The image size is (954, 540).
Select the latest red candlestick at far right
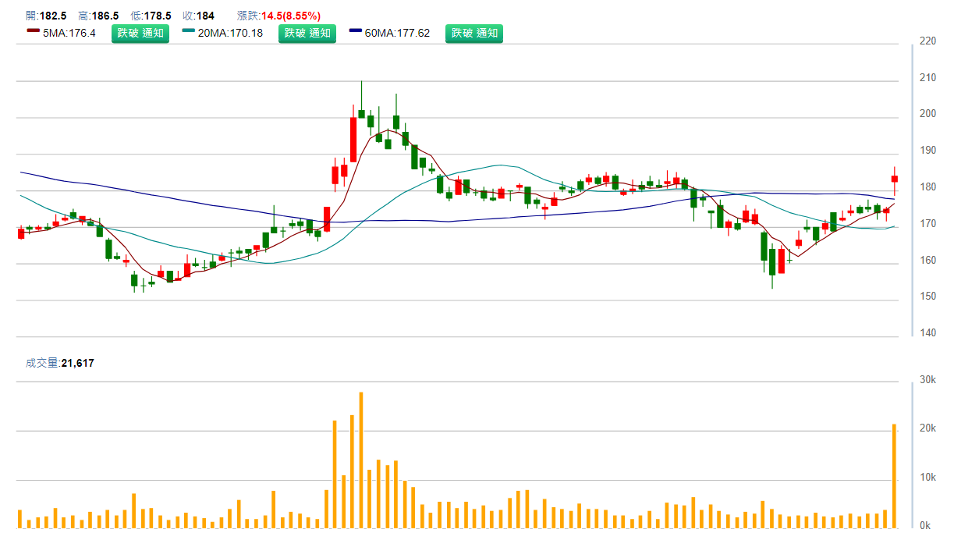[894, 179]
